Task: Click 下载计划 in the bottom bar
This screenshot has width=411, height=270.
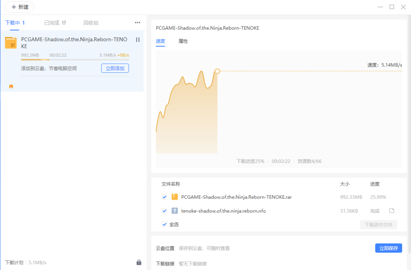Action: [x=14, y=262]
